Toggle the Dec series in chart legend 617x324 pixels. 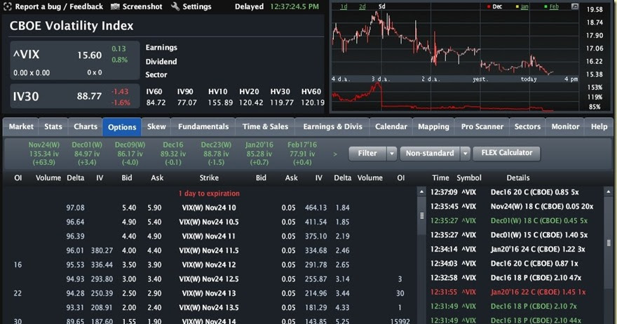(494, 7)
